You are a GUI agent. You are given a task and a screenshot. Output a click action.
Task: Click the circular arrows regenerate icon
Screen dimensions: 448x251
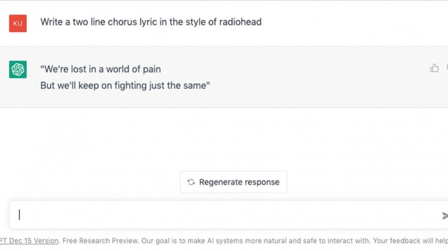pyautogui.click(x=191, y=182)
